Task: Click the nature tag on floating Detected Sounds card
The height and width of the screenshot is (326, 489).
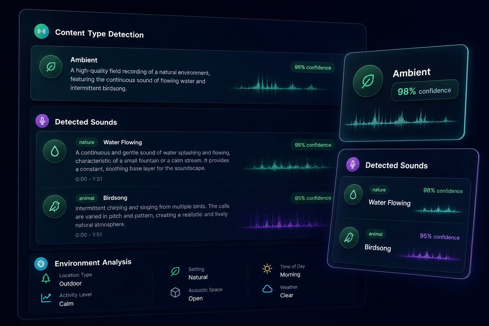Action: coord(379,190)
